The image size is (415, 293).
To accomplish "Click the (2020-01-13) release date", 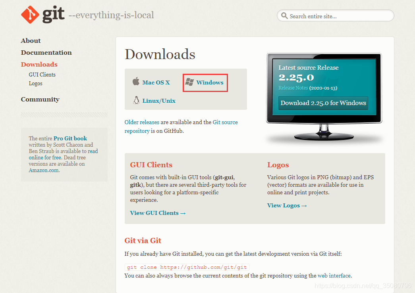I will pyautogui.click(x=323, y=88).
